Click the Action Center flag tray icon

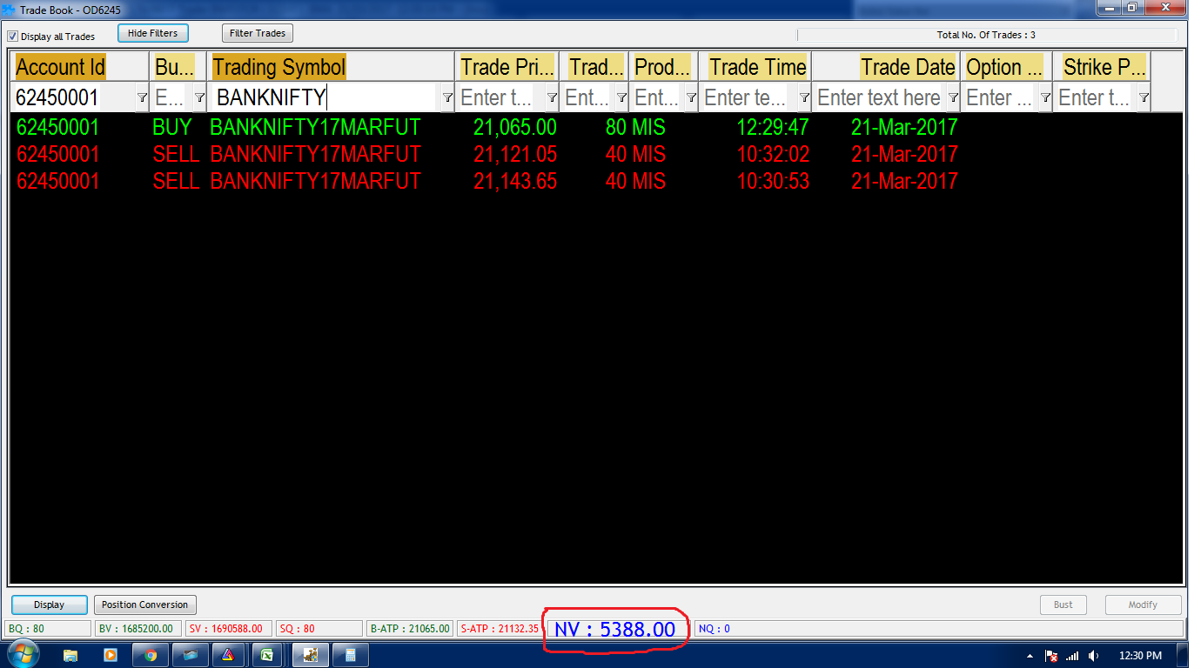[x=1050, y=656]
